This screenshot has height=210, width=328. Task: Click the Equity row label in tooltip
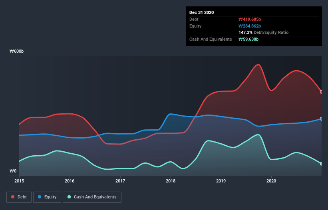coord(195,26)
